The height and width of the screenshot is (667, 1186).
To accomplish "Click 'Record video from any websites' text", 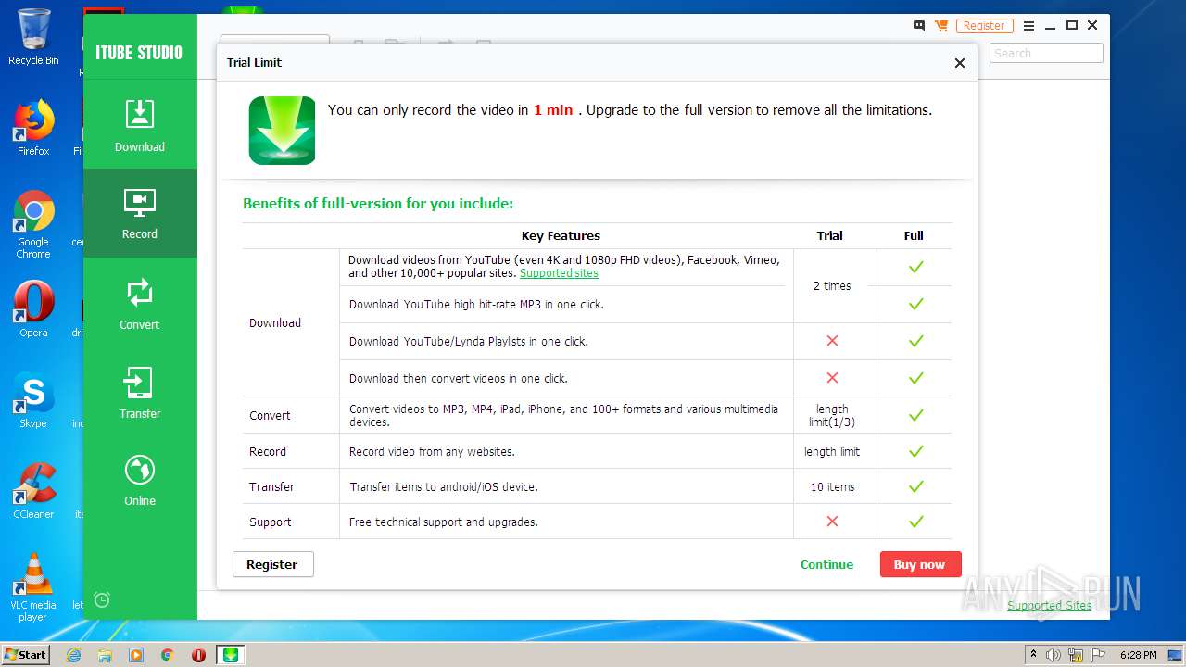I will tap(432, 451).
